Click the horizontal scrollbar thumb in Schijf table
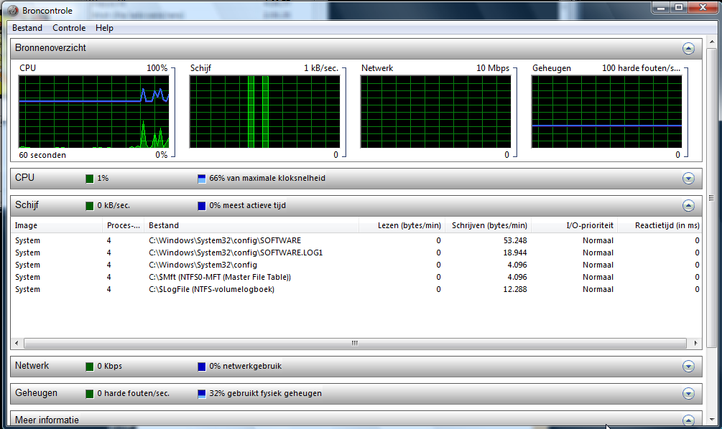722x429 pixels. [355, 343]
